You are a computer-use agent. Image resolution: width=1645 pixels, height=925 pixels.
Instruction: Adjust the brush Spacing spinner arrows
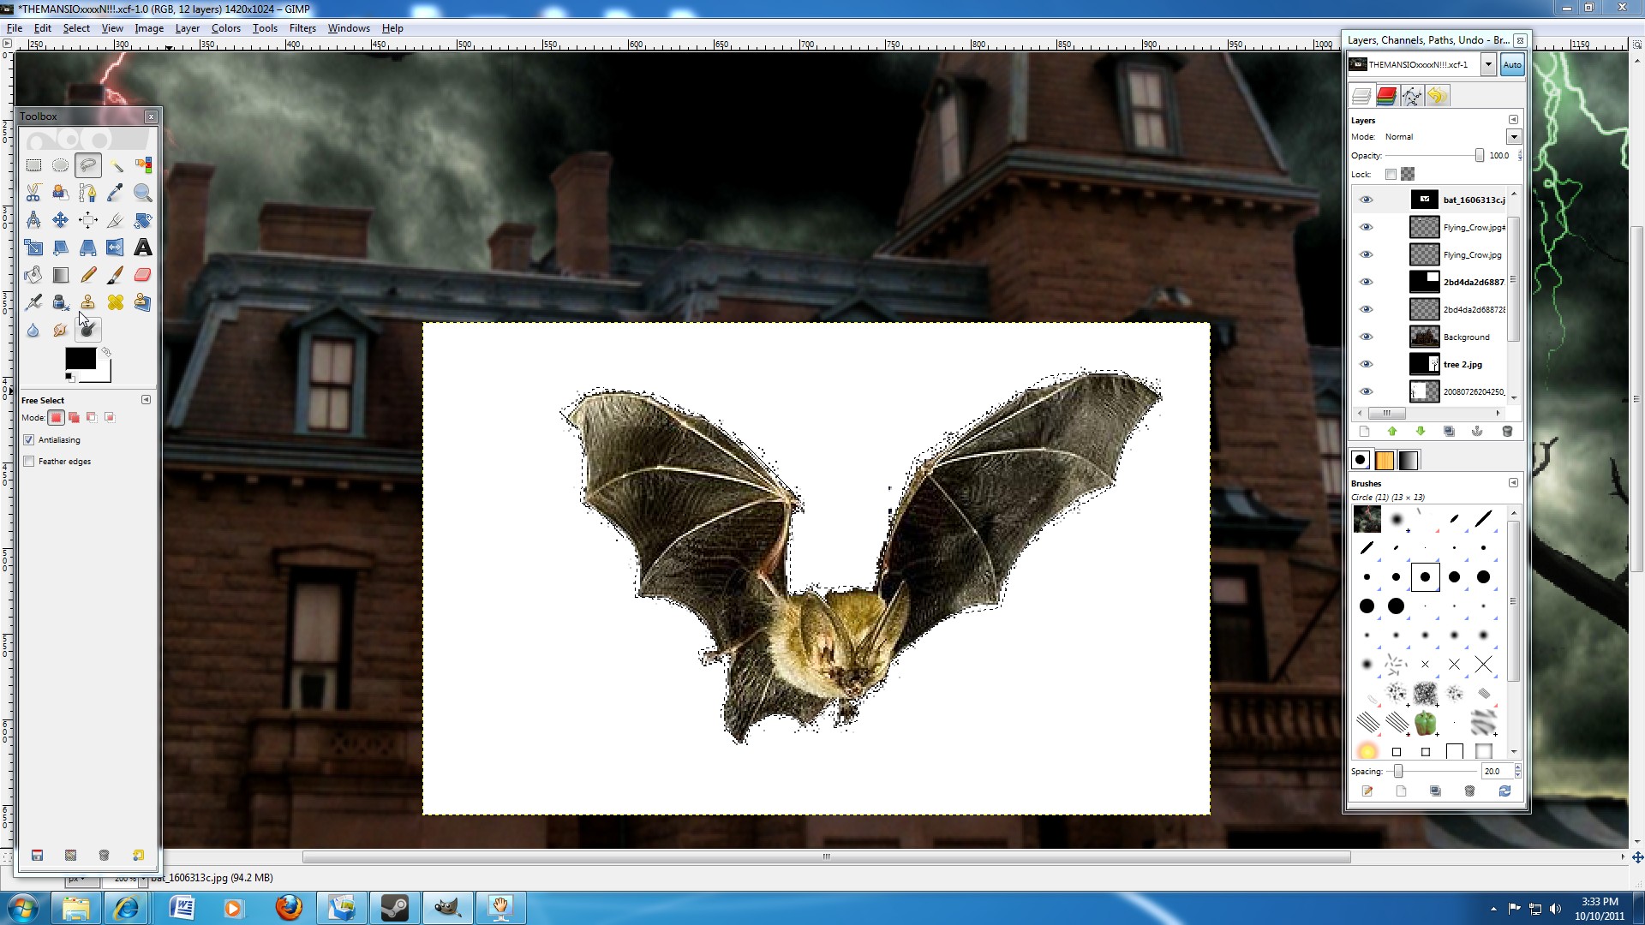point(1517,771)
